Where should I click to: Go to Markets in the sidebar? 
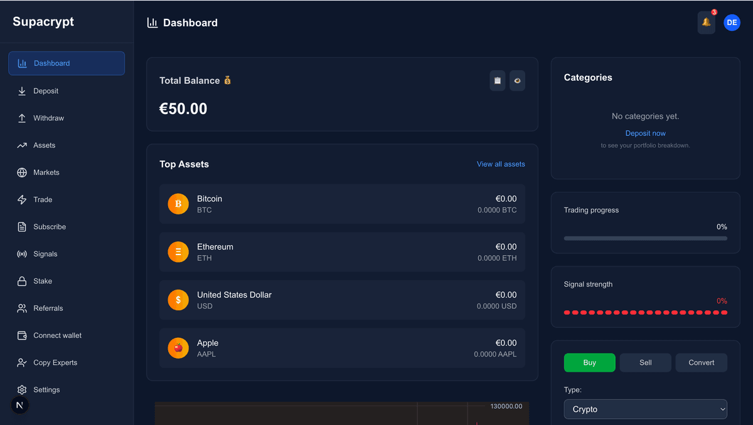pos(46,172)
